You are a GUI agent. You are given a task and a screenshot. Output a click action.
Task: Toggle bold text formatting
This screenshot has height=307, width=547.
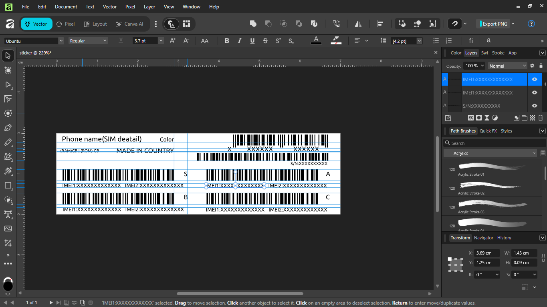click(x=227, y=41)
